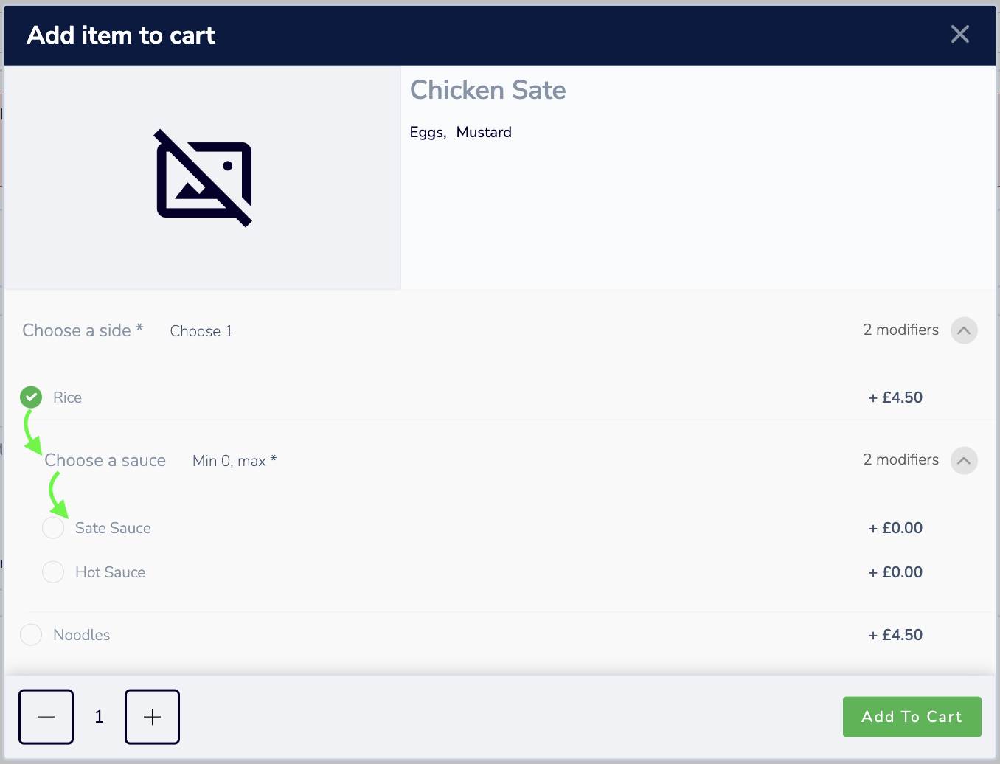Increase quantity with the plus button
Viewport: 1000px width, 764px height.
point(152,717)
